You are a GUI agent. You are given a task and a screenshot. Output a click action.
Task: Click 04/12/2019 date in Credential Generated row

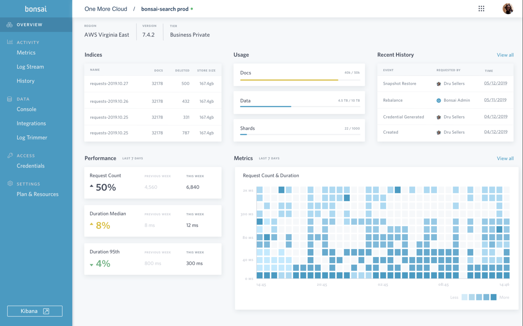tap(495, 117)
